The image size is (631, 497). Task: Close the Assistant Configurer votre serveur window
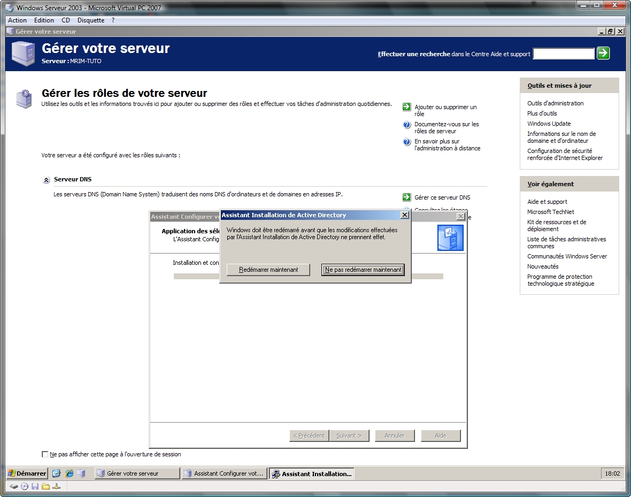[461, 217]
